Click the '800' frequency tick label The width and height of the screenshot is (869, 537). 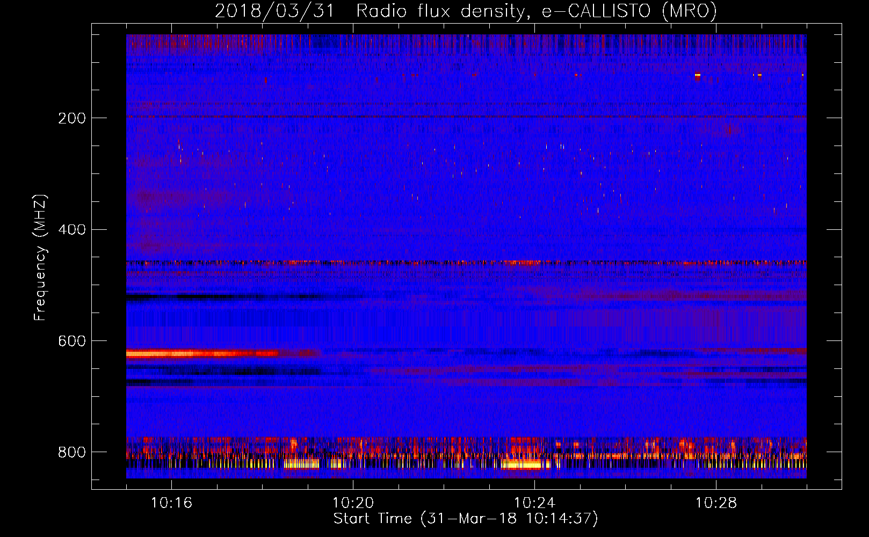72,452
